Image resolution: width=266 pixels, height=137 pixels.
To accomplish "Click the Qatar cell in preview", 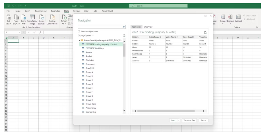I will [x=140, y=47].
